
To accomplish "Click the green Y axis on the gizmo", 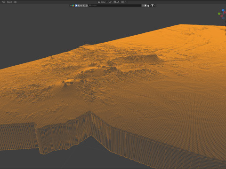I will click(219, 14).
